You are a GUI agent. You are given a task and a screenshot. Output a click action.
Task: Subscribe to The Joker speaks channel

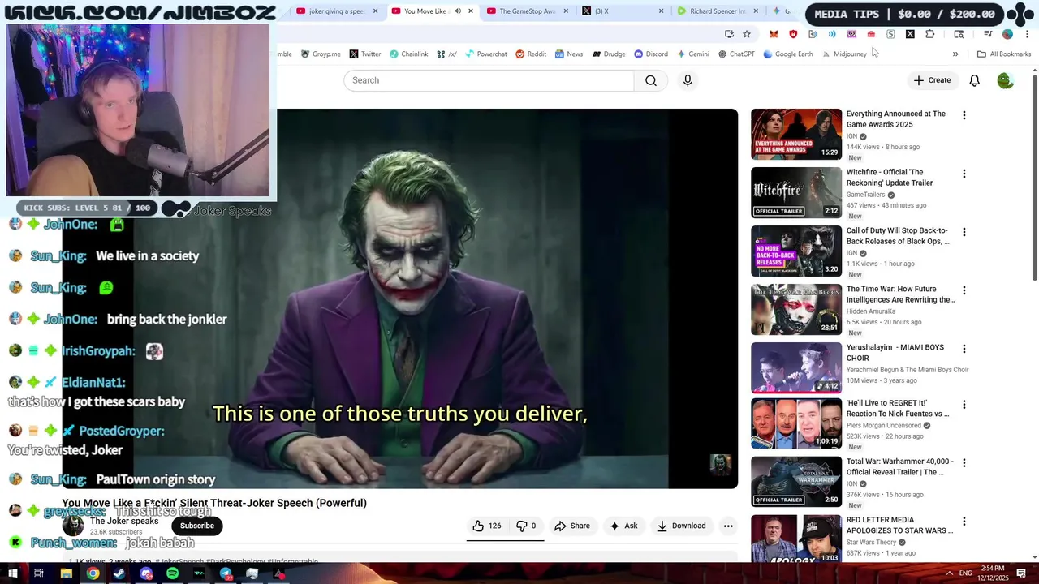pos(197,526)
